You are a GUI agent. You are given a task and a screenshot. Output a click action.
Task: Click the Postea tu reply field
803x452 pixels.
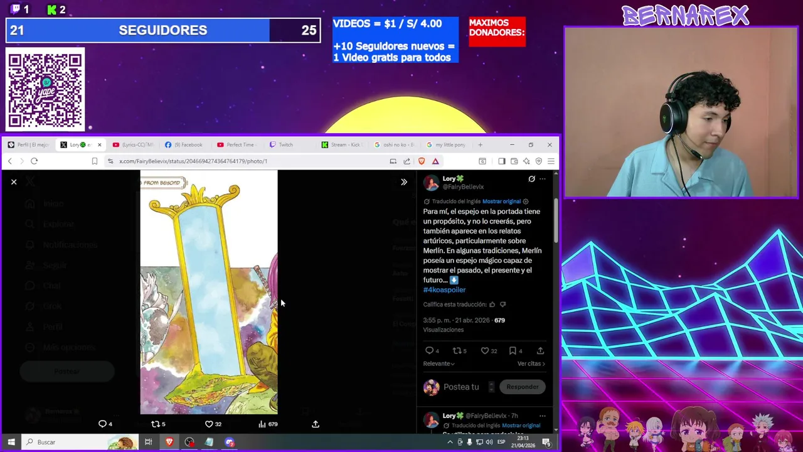point(461,387)
